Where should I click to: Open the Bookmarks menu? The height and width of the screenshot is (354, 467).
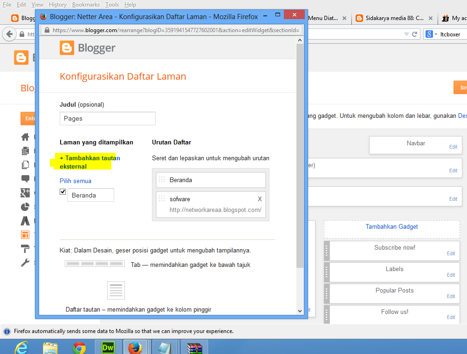click(86, 5)
